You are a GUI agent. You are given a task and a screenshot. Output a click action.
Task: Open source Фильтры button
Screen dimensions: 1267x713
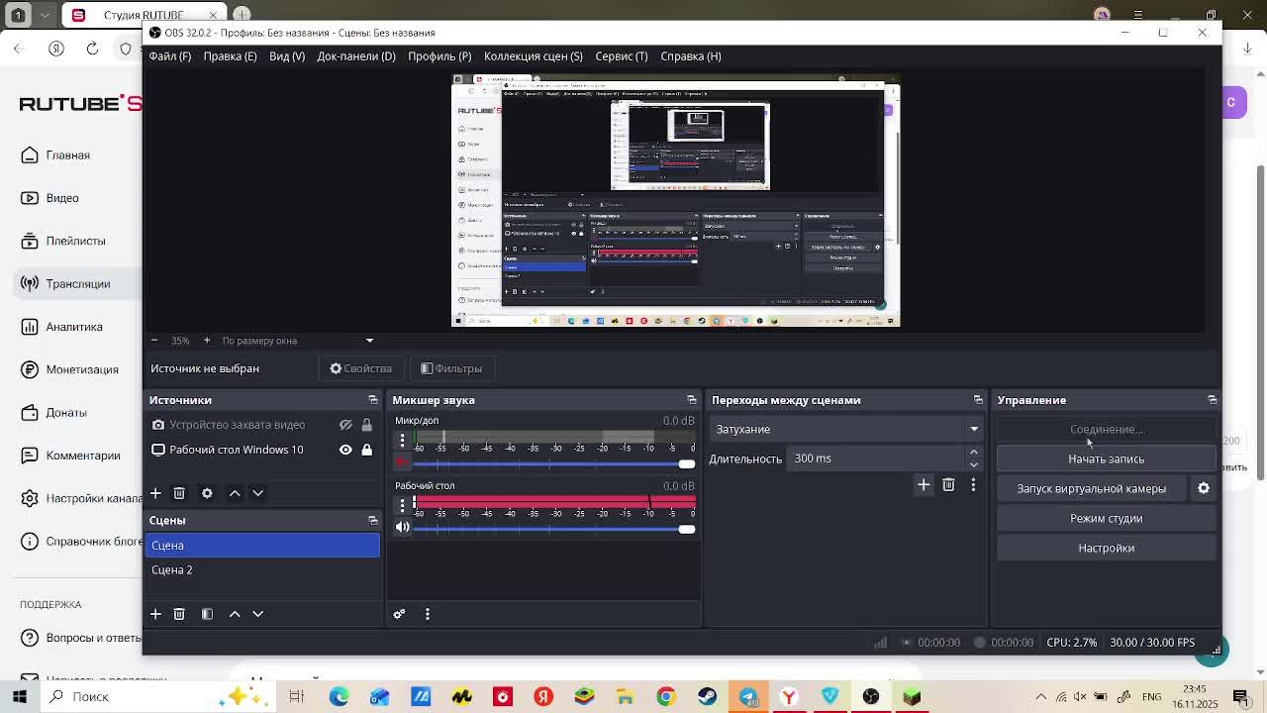point(451,368)
